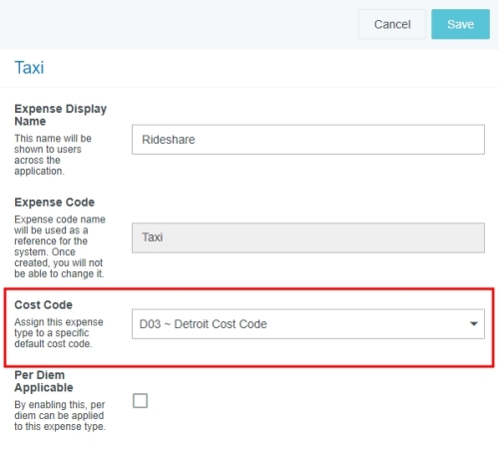
Task: Click the word Rideshare inside the text box
Action: tap(169, 140)
